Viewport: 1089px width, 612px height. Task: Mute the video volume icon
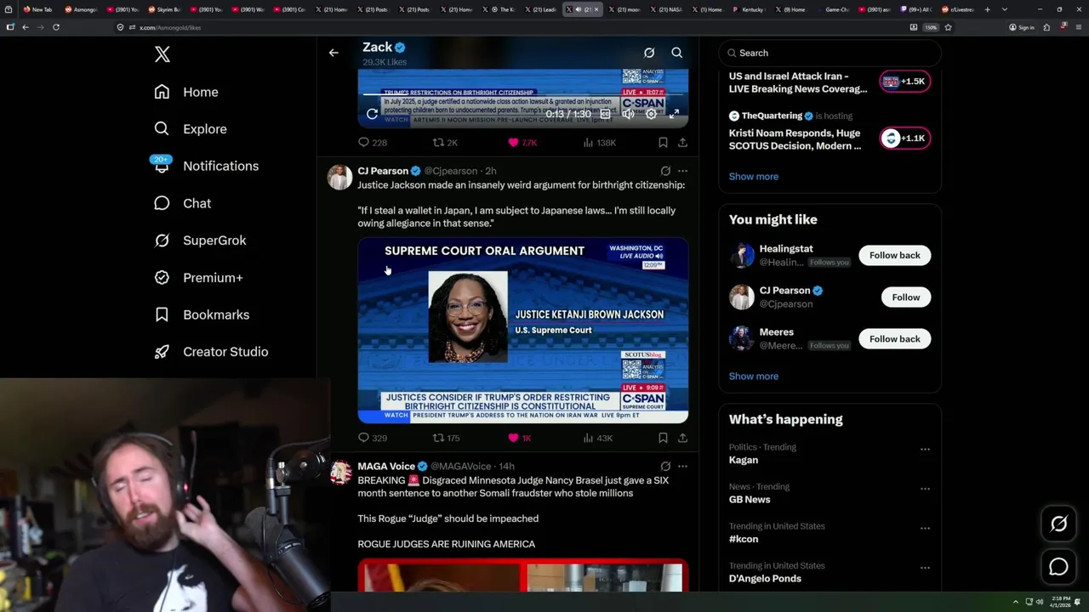pos(628,114)
